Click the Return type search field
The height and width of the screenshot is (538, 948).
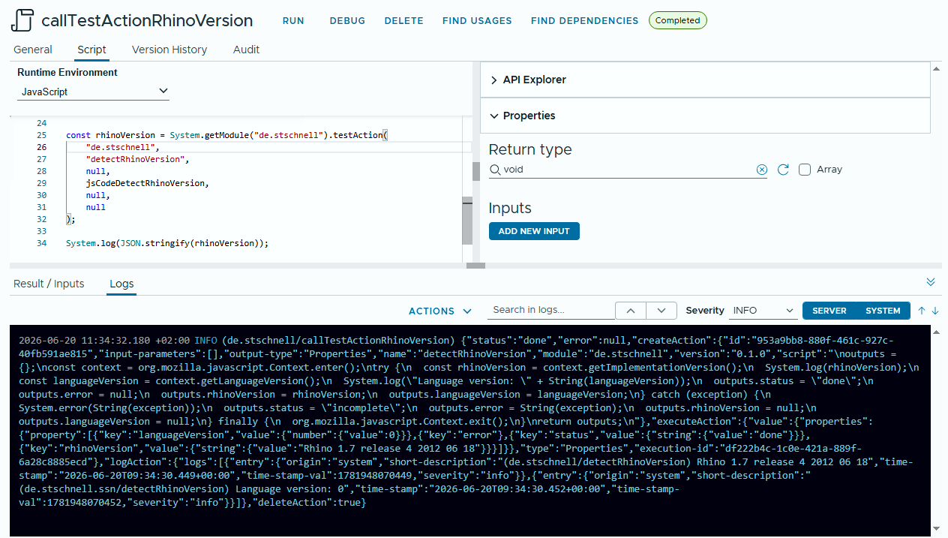point(628,170)
